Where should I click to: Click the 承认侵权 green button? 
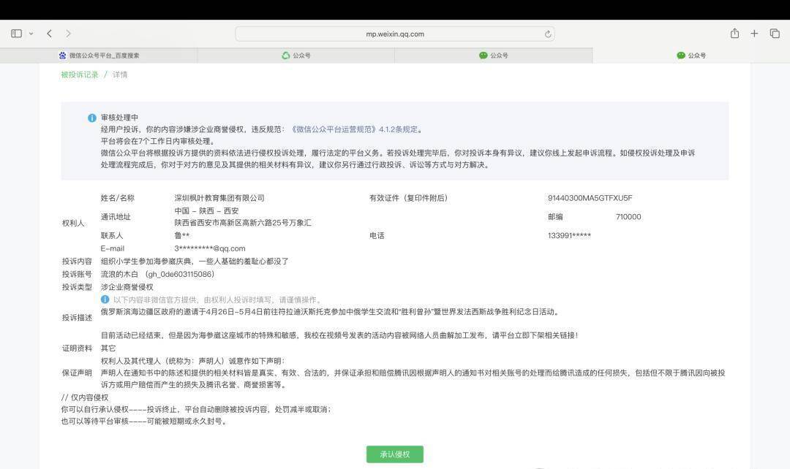coord(395,454)
